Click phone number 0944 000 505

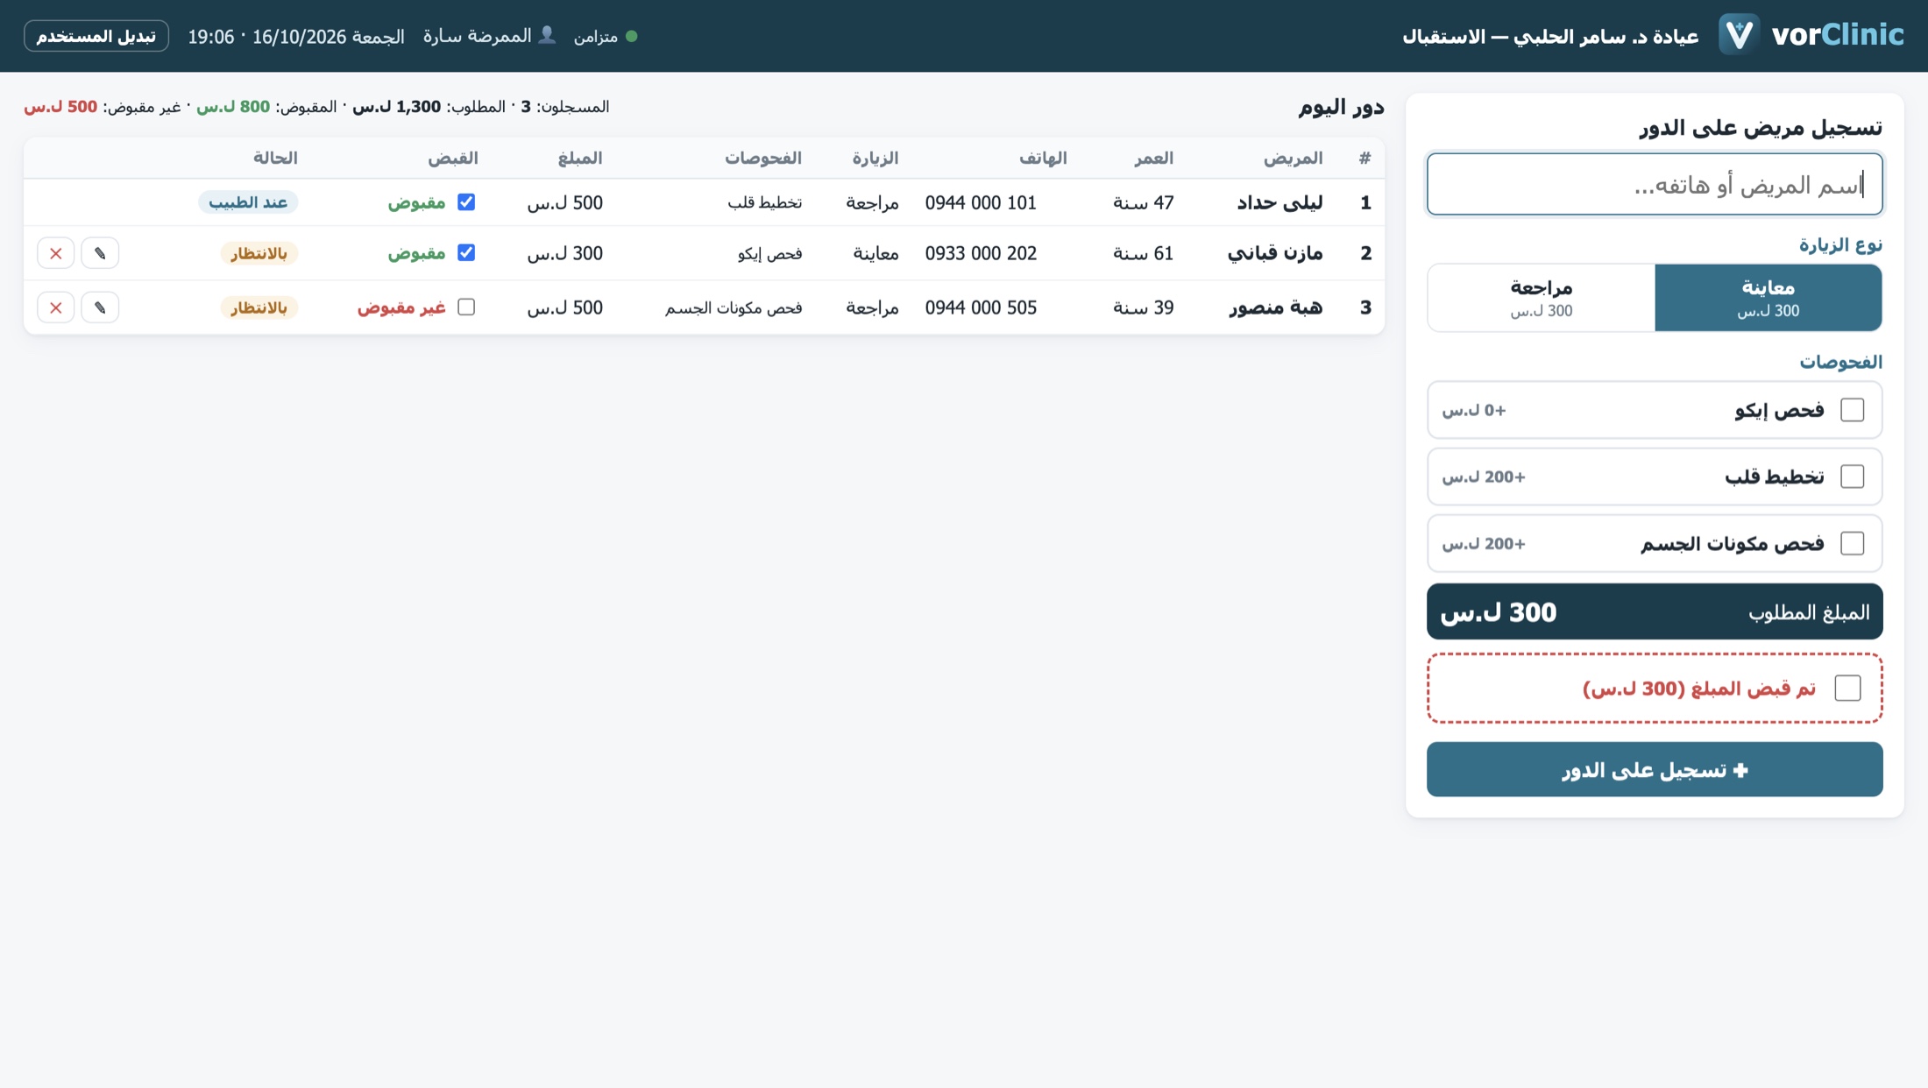point(981,307)
